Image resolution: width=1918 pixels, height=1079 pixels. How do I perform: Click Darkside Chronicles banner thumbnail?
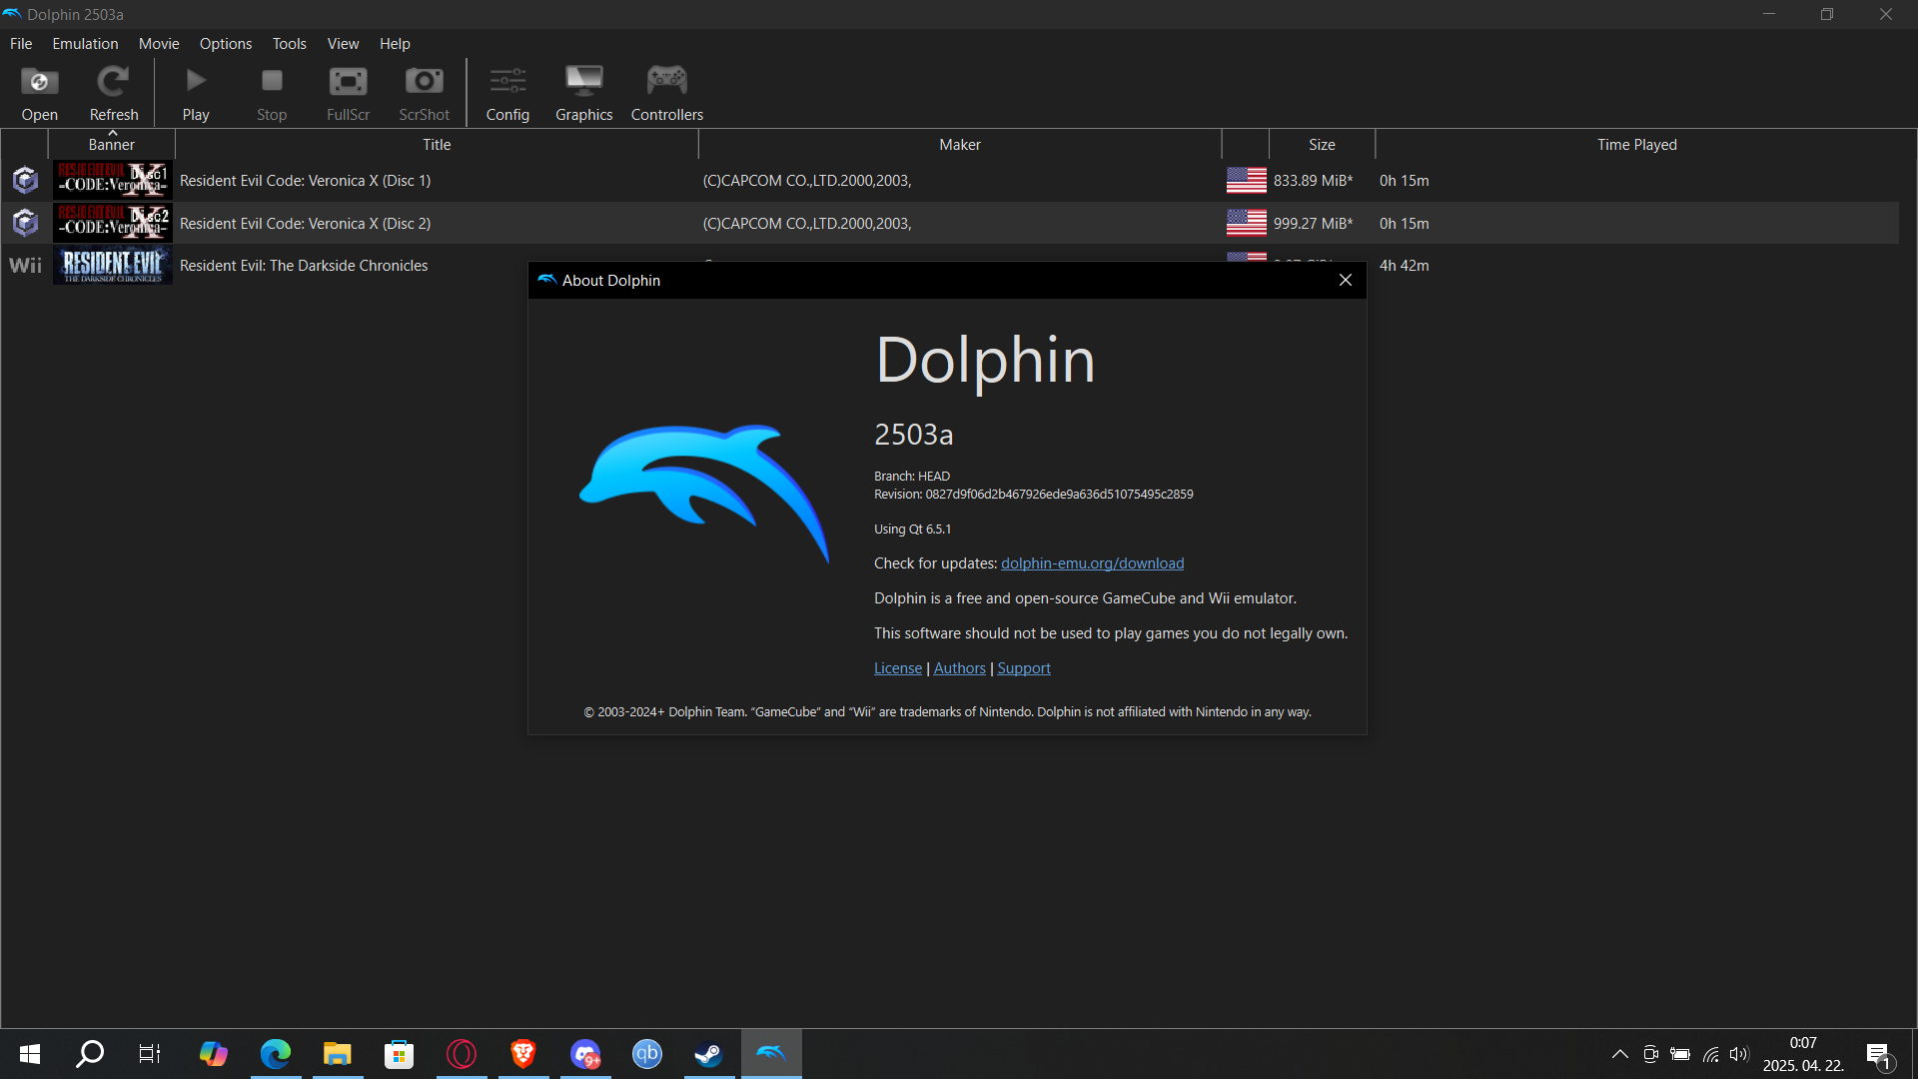pos(112,265)
